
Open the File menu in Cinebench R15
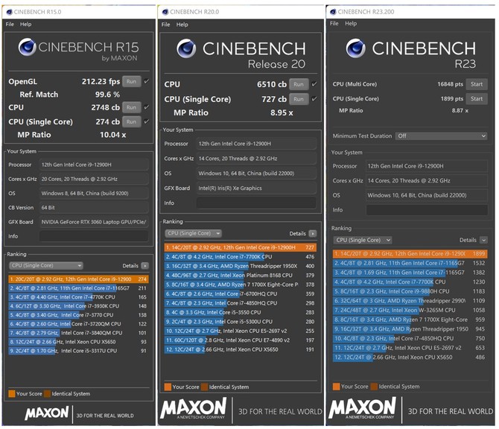(x=10, y=24)
